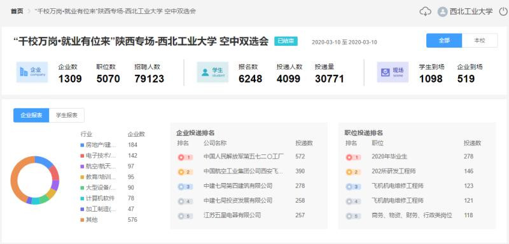The height and width of the screenshot is (244, 509).
Task: Click the 房地产 blue legend swatch
Action: coord(82,145)
